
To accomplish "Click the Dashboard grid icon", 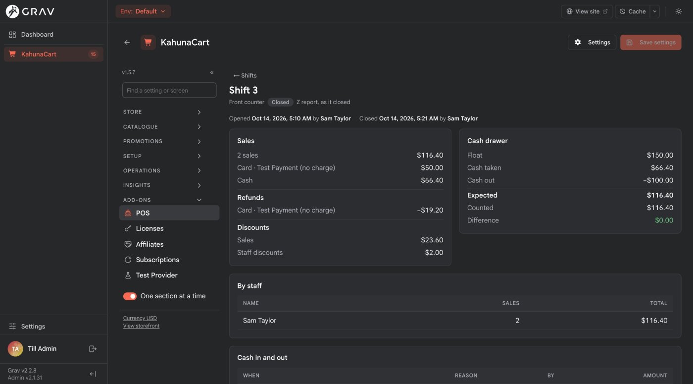I will 12,34.
